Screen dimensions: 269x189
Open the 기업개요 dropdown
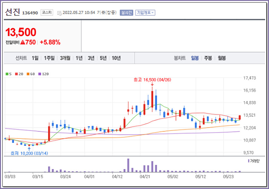point(145,13)
